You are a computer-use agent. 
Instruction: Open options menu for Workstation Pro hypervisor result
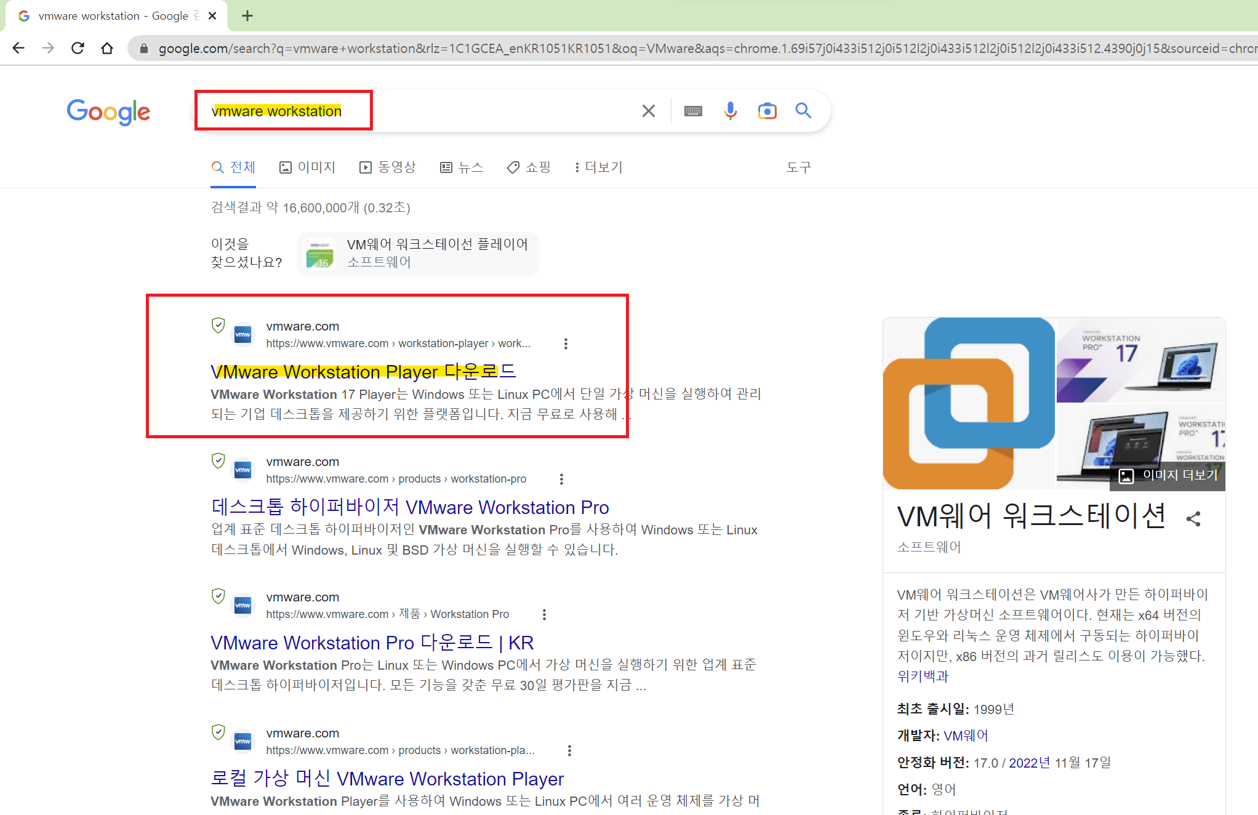point(561,479)
